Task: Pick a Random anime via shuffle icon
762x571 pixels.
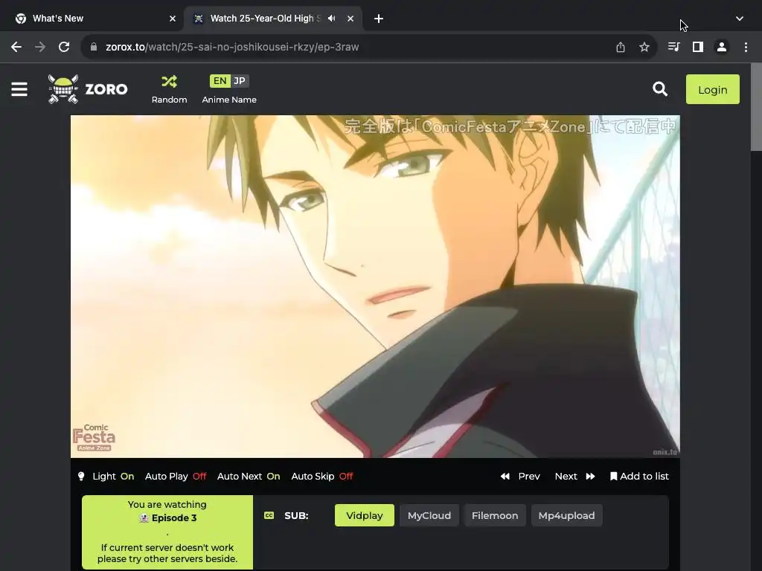Action: click(169, 81)
